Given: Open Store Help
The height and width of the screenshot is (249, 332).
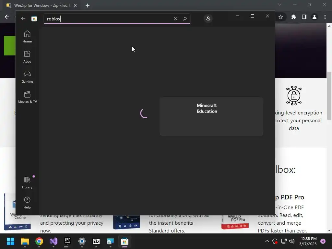Looking at the screenshot, I should tap(27, 203).
